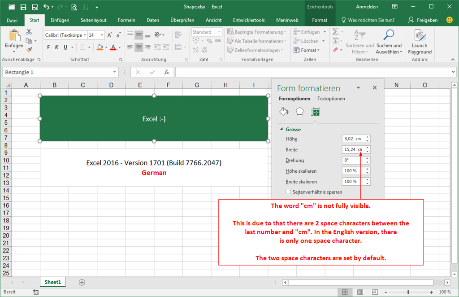Open the font size dropdown
The width and height of the screenshot is (459, 297).
(x=102, y=35)
